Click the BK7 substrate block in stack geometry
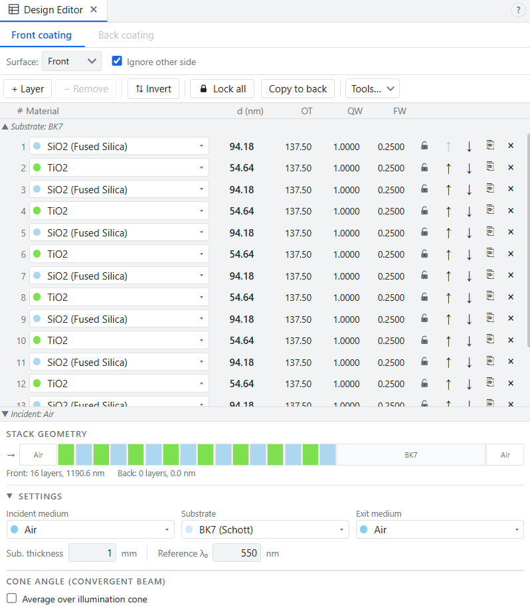Screen dimensions: 530x611 click(411, 455)
